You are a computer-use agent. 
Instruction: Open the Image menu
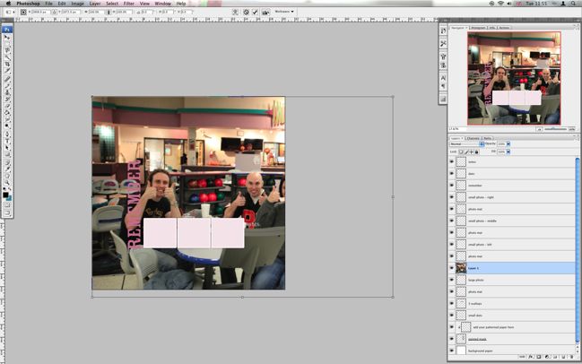point(78,4)
